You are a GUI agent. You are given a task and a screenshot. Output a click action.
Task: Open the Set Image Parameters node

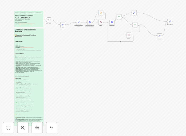(x=78, y=22)
